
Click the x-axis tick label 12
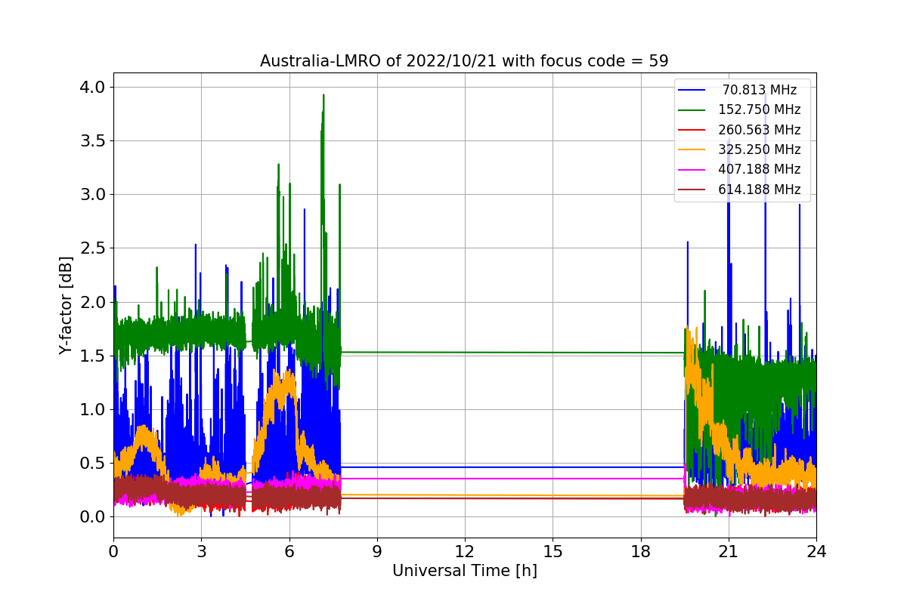point(465,551)
